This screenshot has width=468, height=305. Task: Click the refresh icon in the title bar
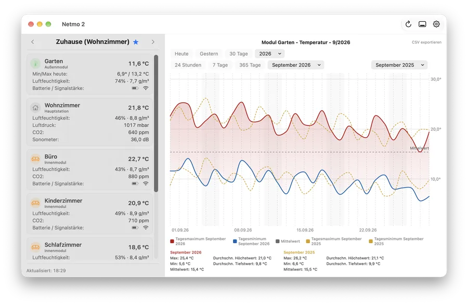pos(408,24)
